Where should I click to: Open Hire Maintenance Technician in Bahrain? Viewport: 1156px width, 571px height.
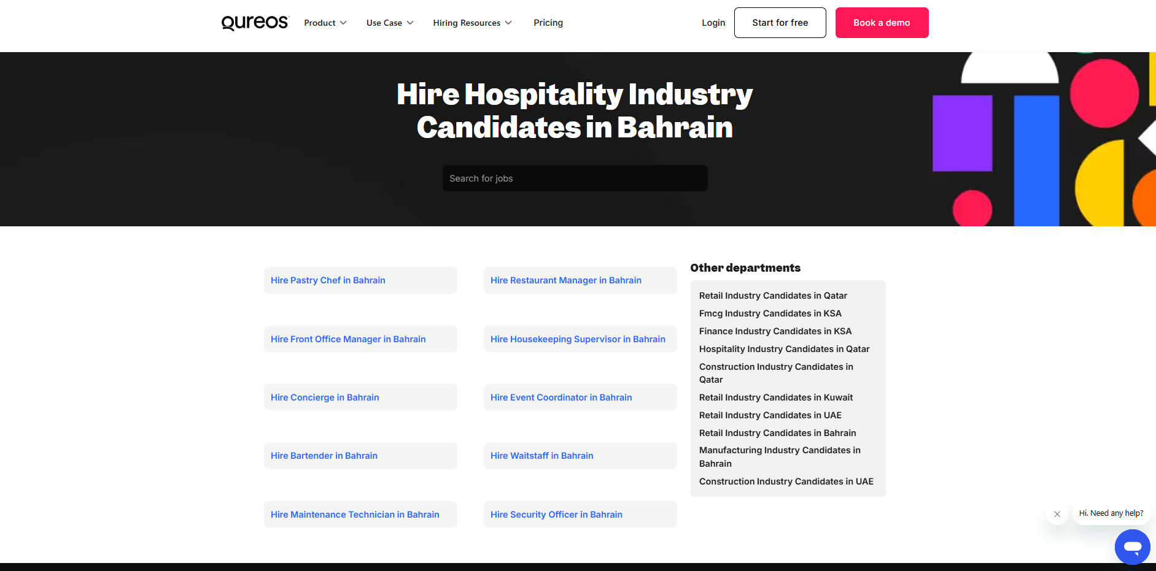coord(360,515)
